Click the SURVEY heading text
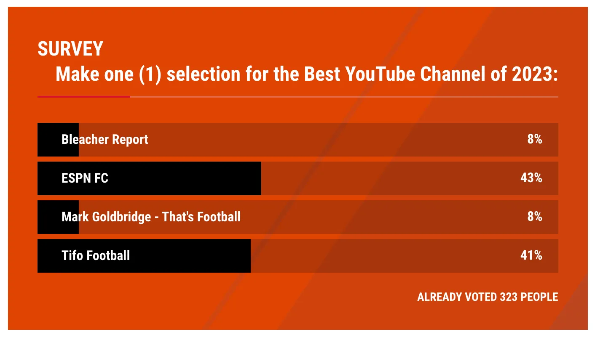This screenshot has height=340, width=595. point(70,49)
